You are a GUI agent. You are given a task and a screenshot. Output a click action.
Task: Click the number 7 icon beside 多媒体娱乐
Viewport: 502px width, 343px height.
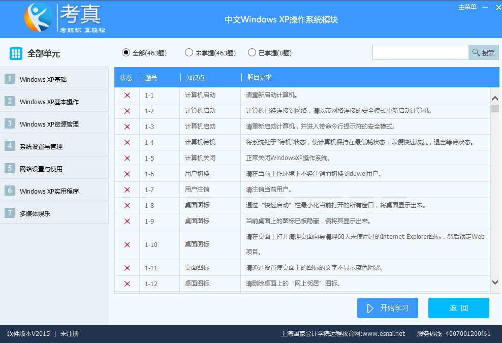coord(10,213)
